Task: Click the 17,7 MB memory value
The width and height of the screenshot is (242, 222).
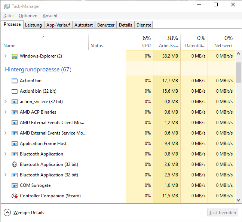Action: pos(170,81)
